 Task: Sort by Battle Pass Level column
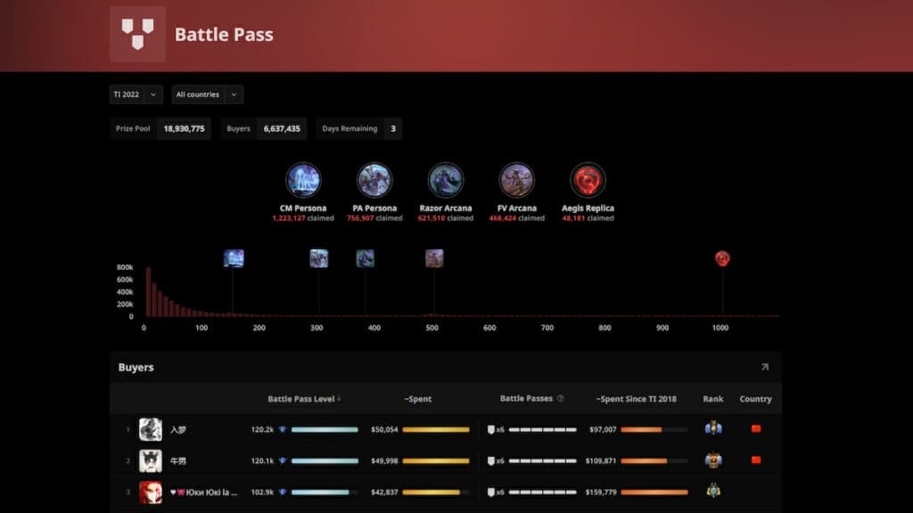(304, 399)
